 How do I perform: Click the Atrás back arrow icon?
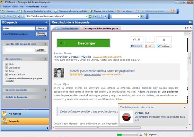[4, 16]
